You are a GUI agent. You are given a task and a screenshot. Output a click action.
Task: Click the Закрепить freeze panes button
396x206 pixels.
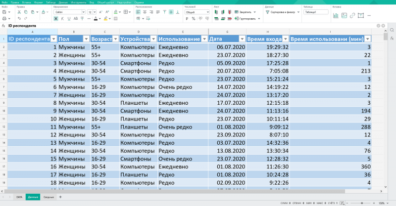coord(243,11)
